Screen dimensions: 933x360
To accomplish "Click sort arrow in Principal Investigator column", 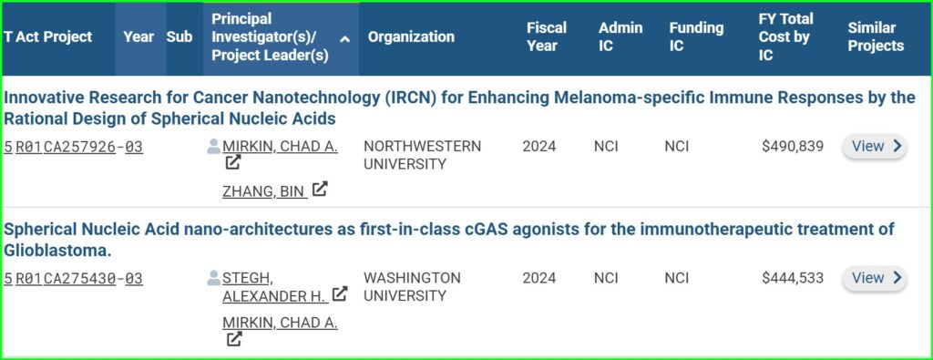I will 344,38.
